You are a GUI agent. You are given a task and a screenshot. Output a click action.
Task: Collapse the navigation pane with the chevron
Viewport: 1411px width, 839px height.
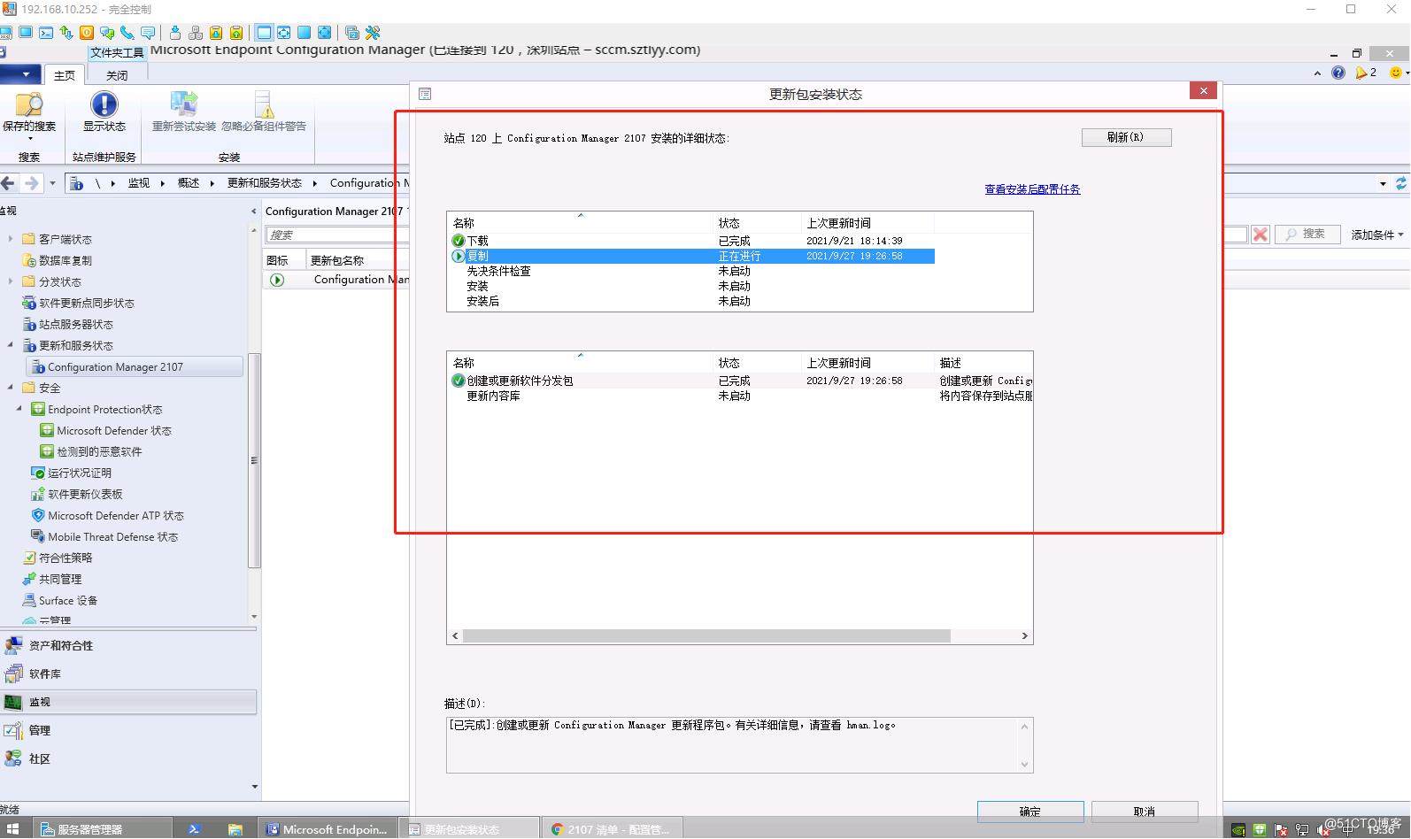254,212
